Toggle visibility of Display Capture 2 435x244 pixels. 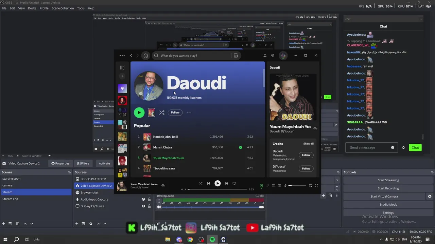(x=143, y=206)
